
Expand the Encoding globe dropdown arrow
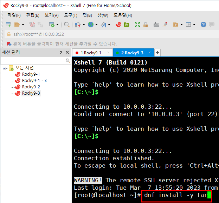(97, 25)
